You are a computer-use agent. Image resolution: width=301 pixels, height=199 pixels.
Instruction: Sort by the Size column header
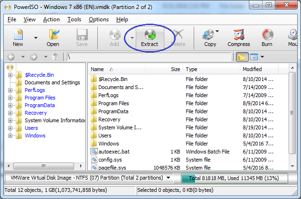click(x=164, y=69)
